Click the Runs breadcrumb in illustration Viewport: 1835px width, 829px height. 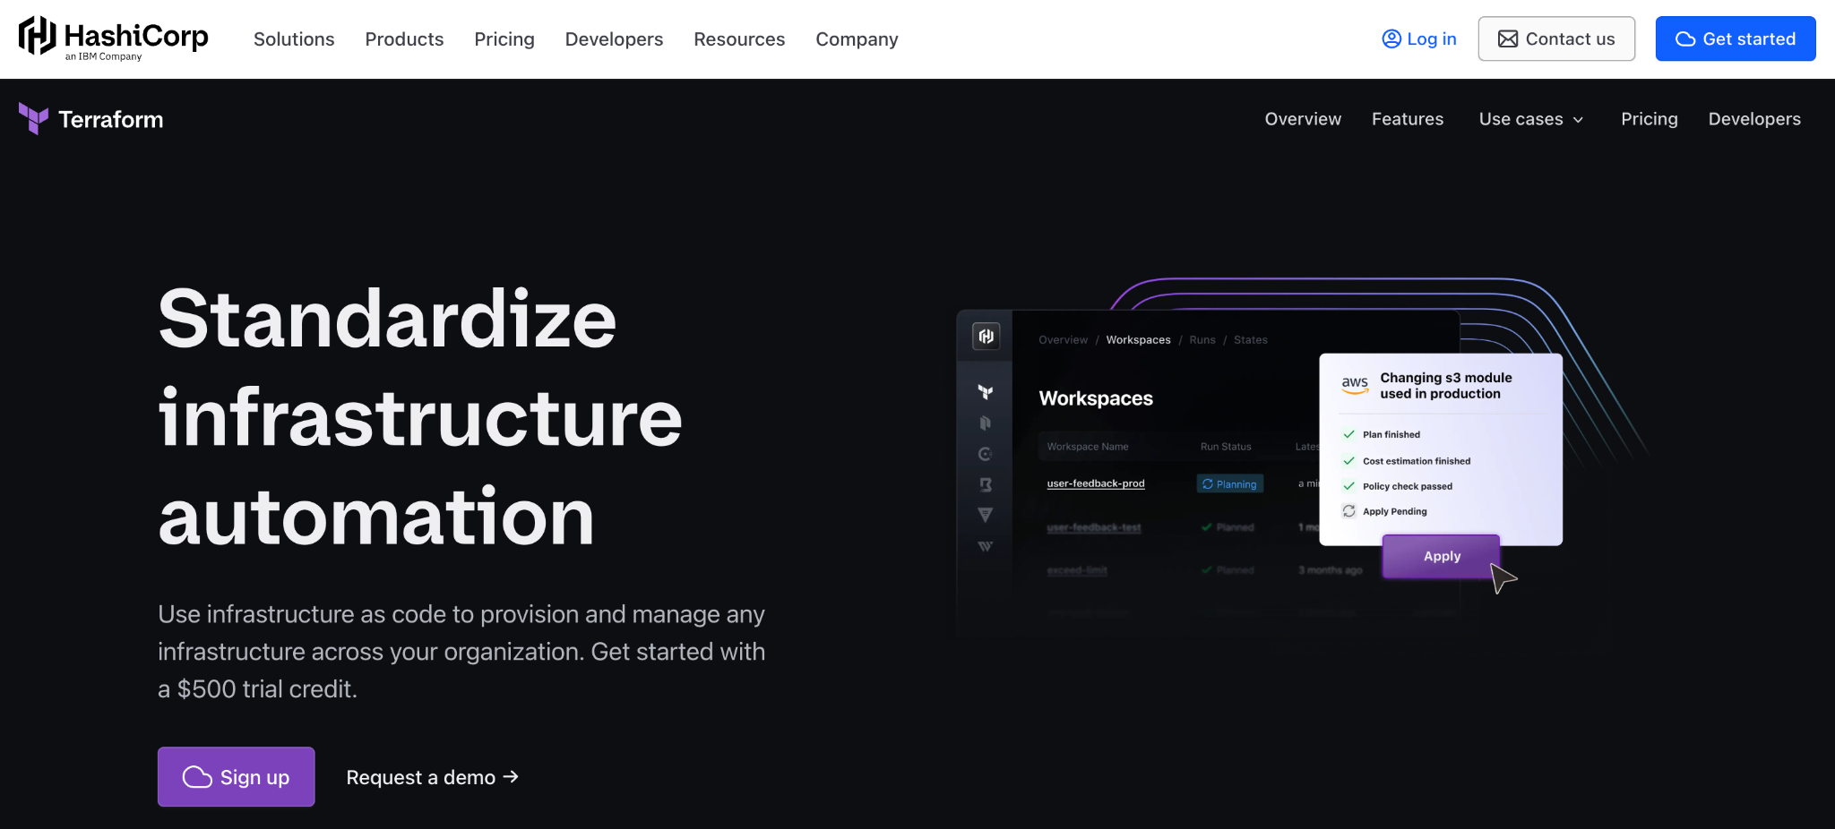pyautogui.click(x=1202, y=340)
